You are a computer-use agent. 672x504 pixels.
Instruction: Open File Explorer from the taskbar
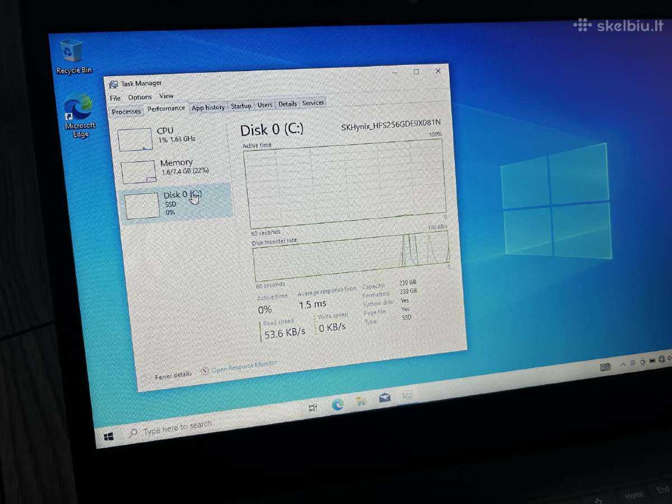click(x=361, y=401)
